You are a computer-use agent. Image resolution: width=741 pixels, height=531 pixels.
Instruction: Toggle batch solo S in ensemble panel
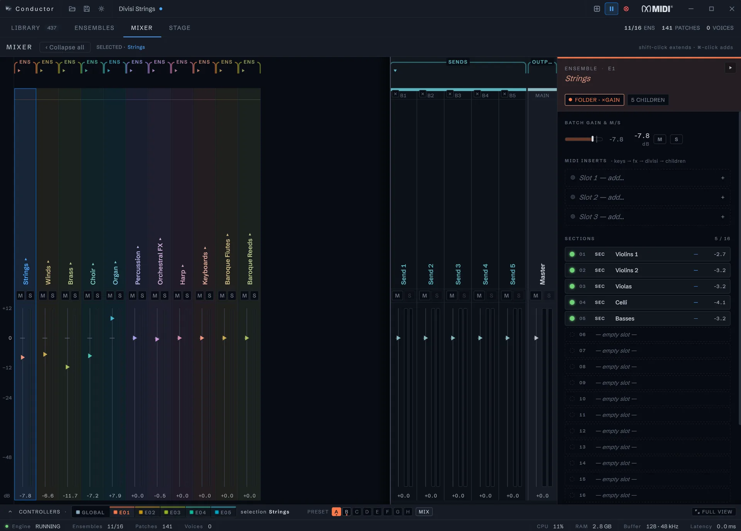pos(676,139)
